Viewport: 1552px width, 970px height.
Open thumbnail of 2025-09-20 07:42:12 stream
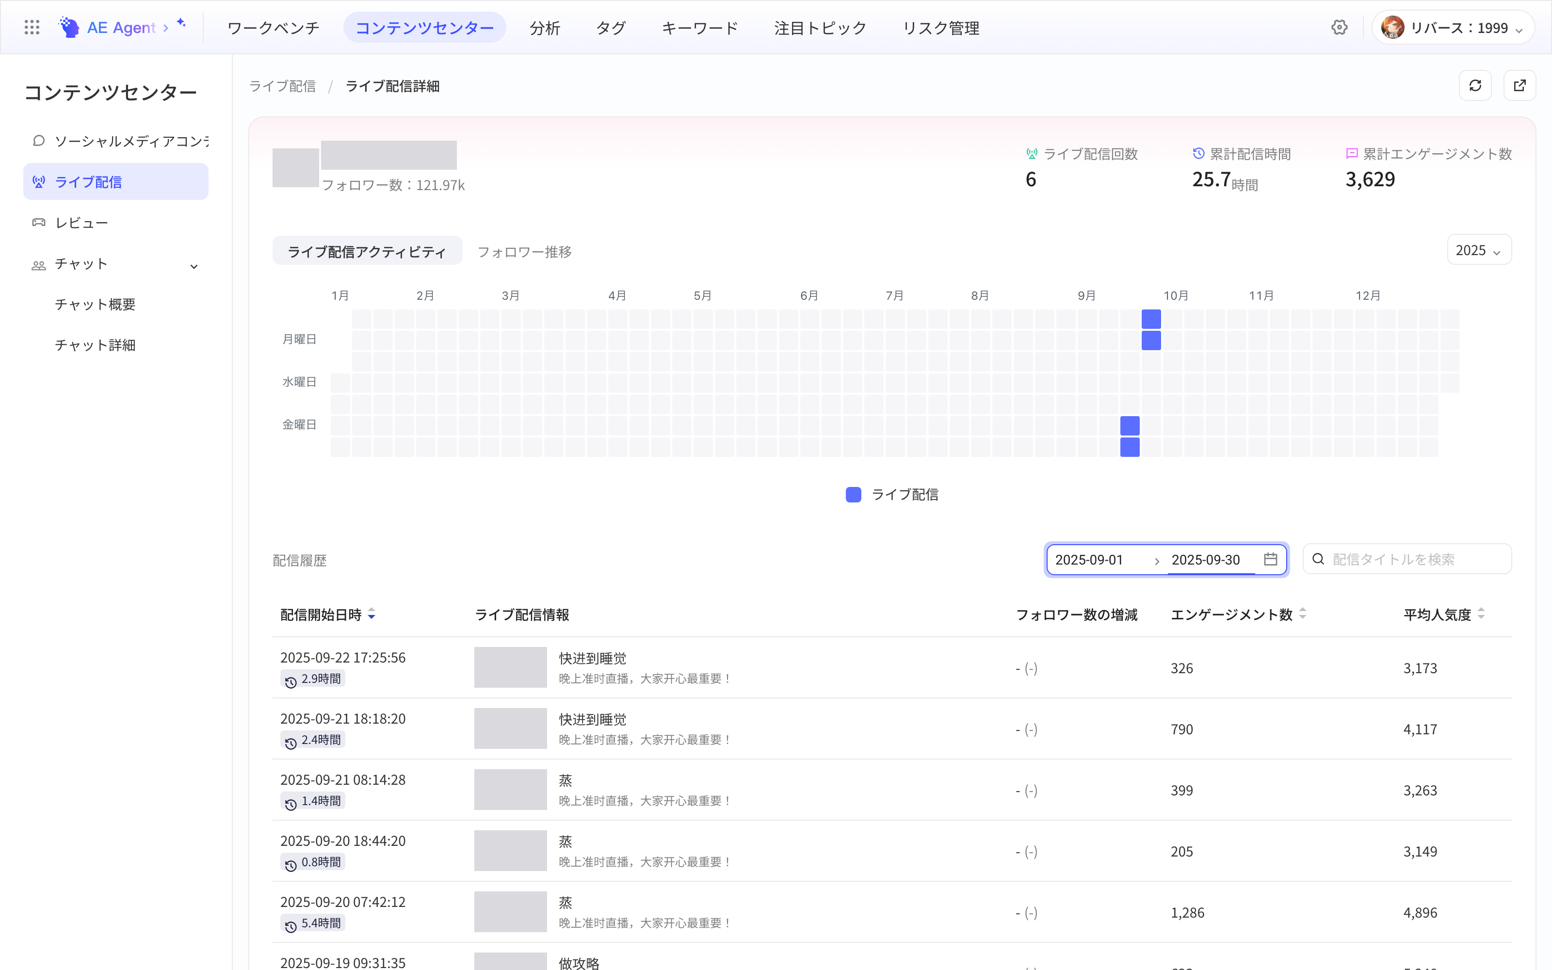point(511,912)
